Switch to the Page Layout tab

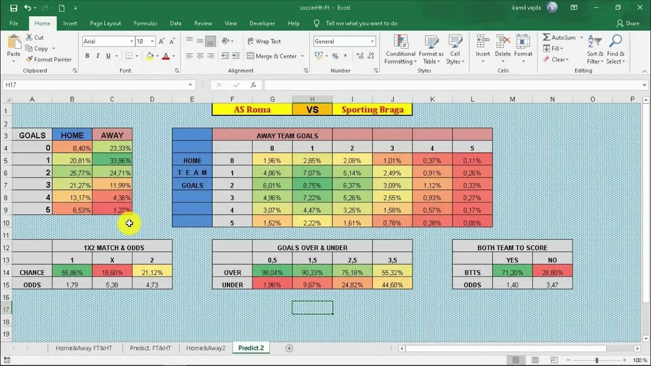point(105,23)
